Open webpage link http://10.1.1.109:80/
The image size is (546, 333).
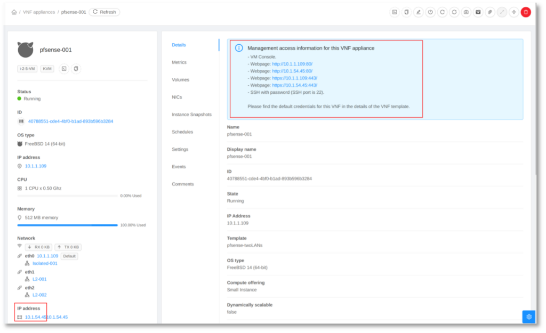(292, 64)
